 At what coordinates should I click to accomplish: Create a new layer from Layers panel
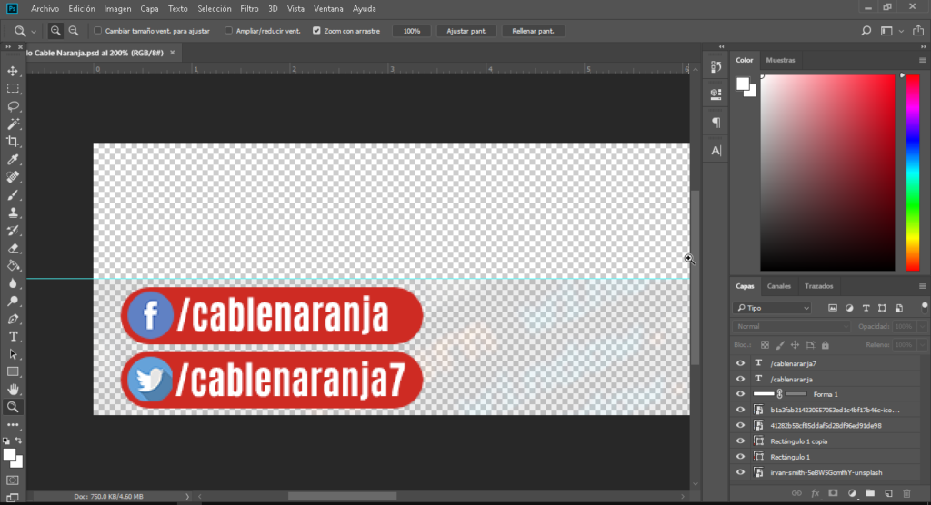click(x=888, y=493)
